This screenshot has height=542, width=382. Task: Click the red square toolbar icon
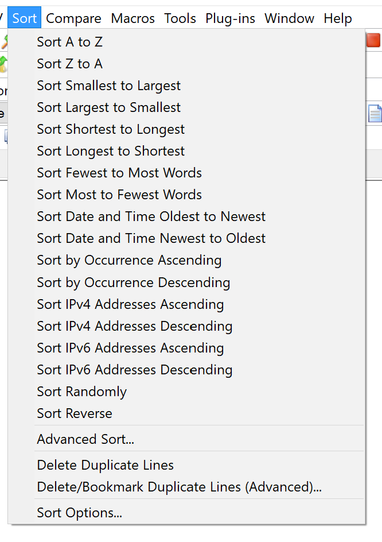point(374,40)
